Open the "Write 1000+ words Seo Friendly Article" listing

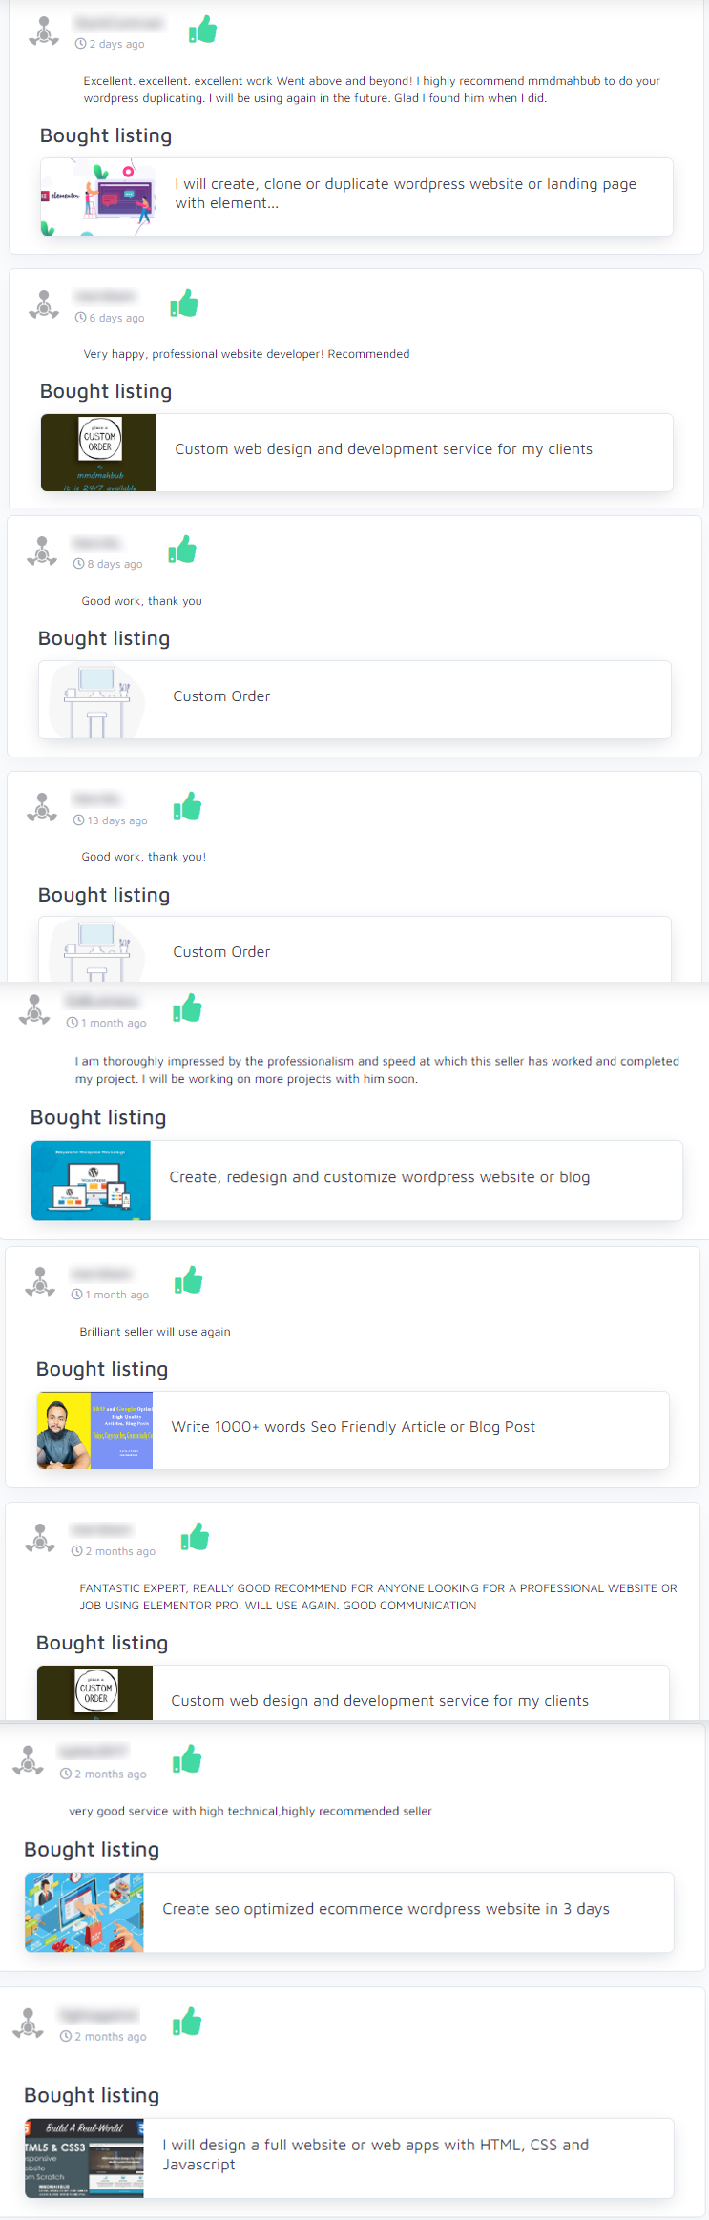coord(353,1427)
